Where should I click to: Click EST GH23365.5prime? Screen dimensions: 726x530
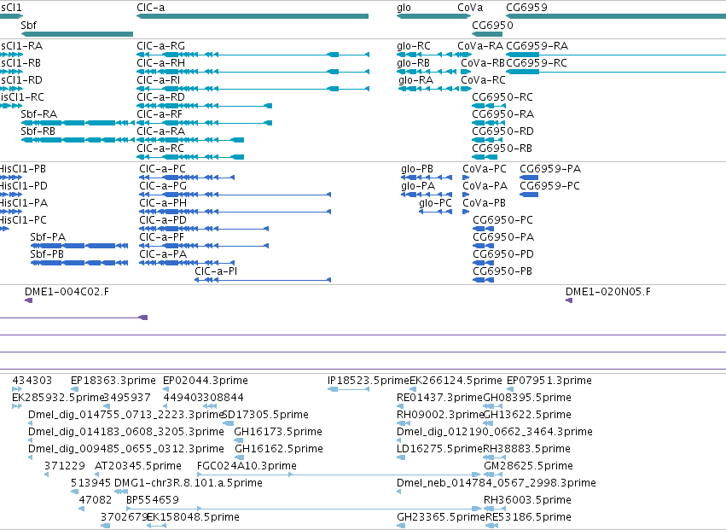point(401,526)
